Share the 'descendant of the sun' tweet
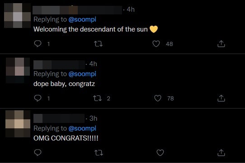Viewport: 245px width, 163px height. (x=221, y=44)
